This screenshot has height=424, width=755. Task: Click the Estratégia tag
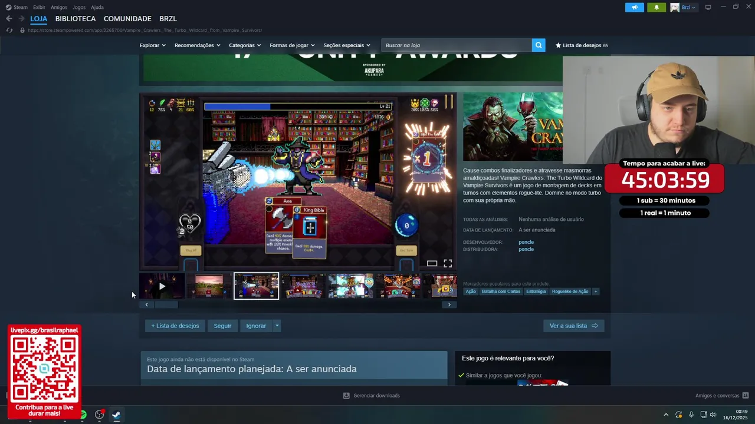click(x=536, y=291)
